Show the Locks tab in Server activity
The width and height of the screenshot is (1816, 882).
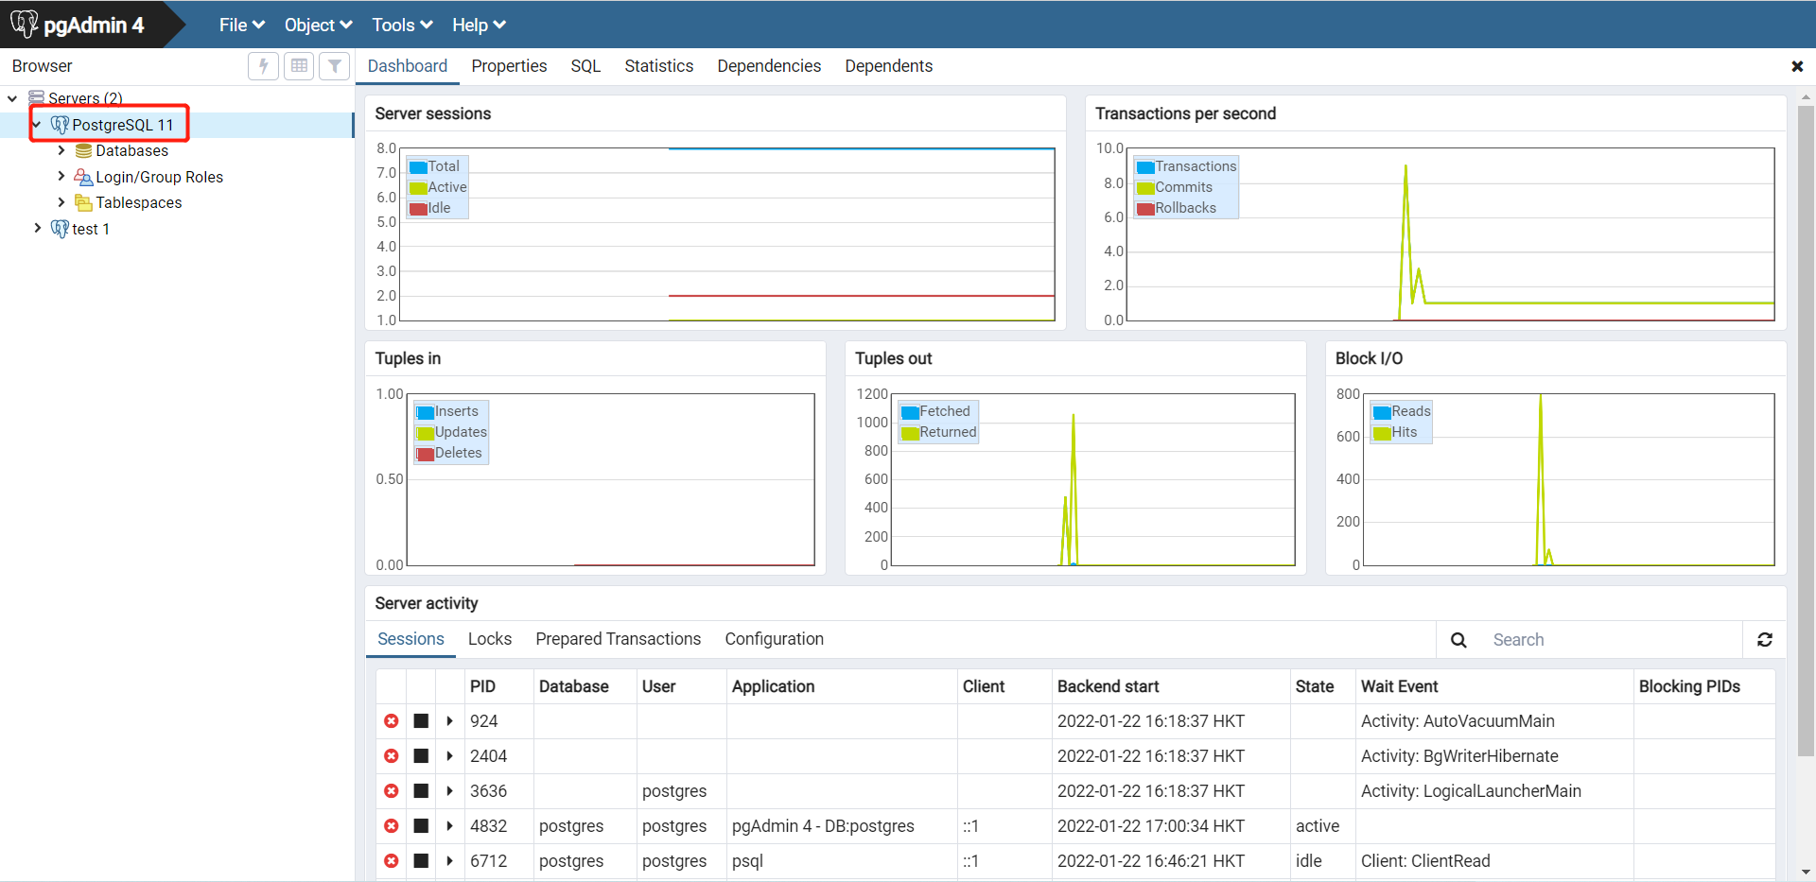click(x=490, y=639)
